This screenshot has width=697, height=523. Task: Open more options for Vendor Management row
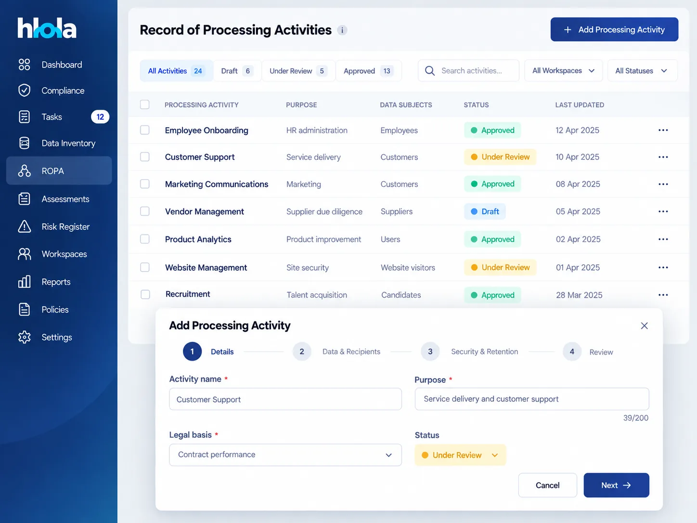663,211
